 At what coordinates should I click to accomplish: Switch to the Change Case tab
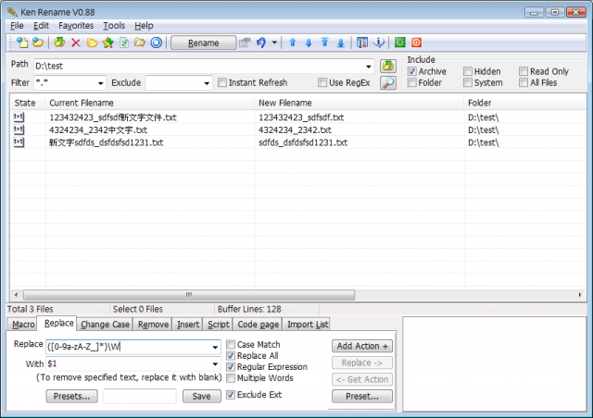point(105,325)
